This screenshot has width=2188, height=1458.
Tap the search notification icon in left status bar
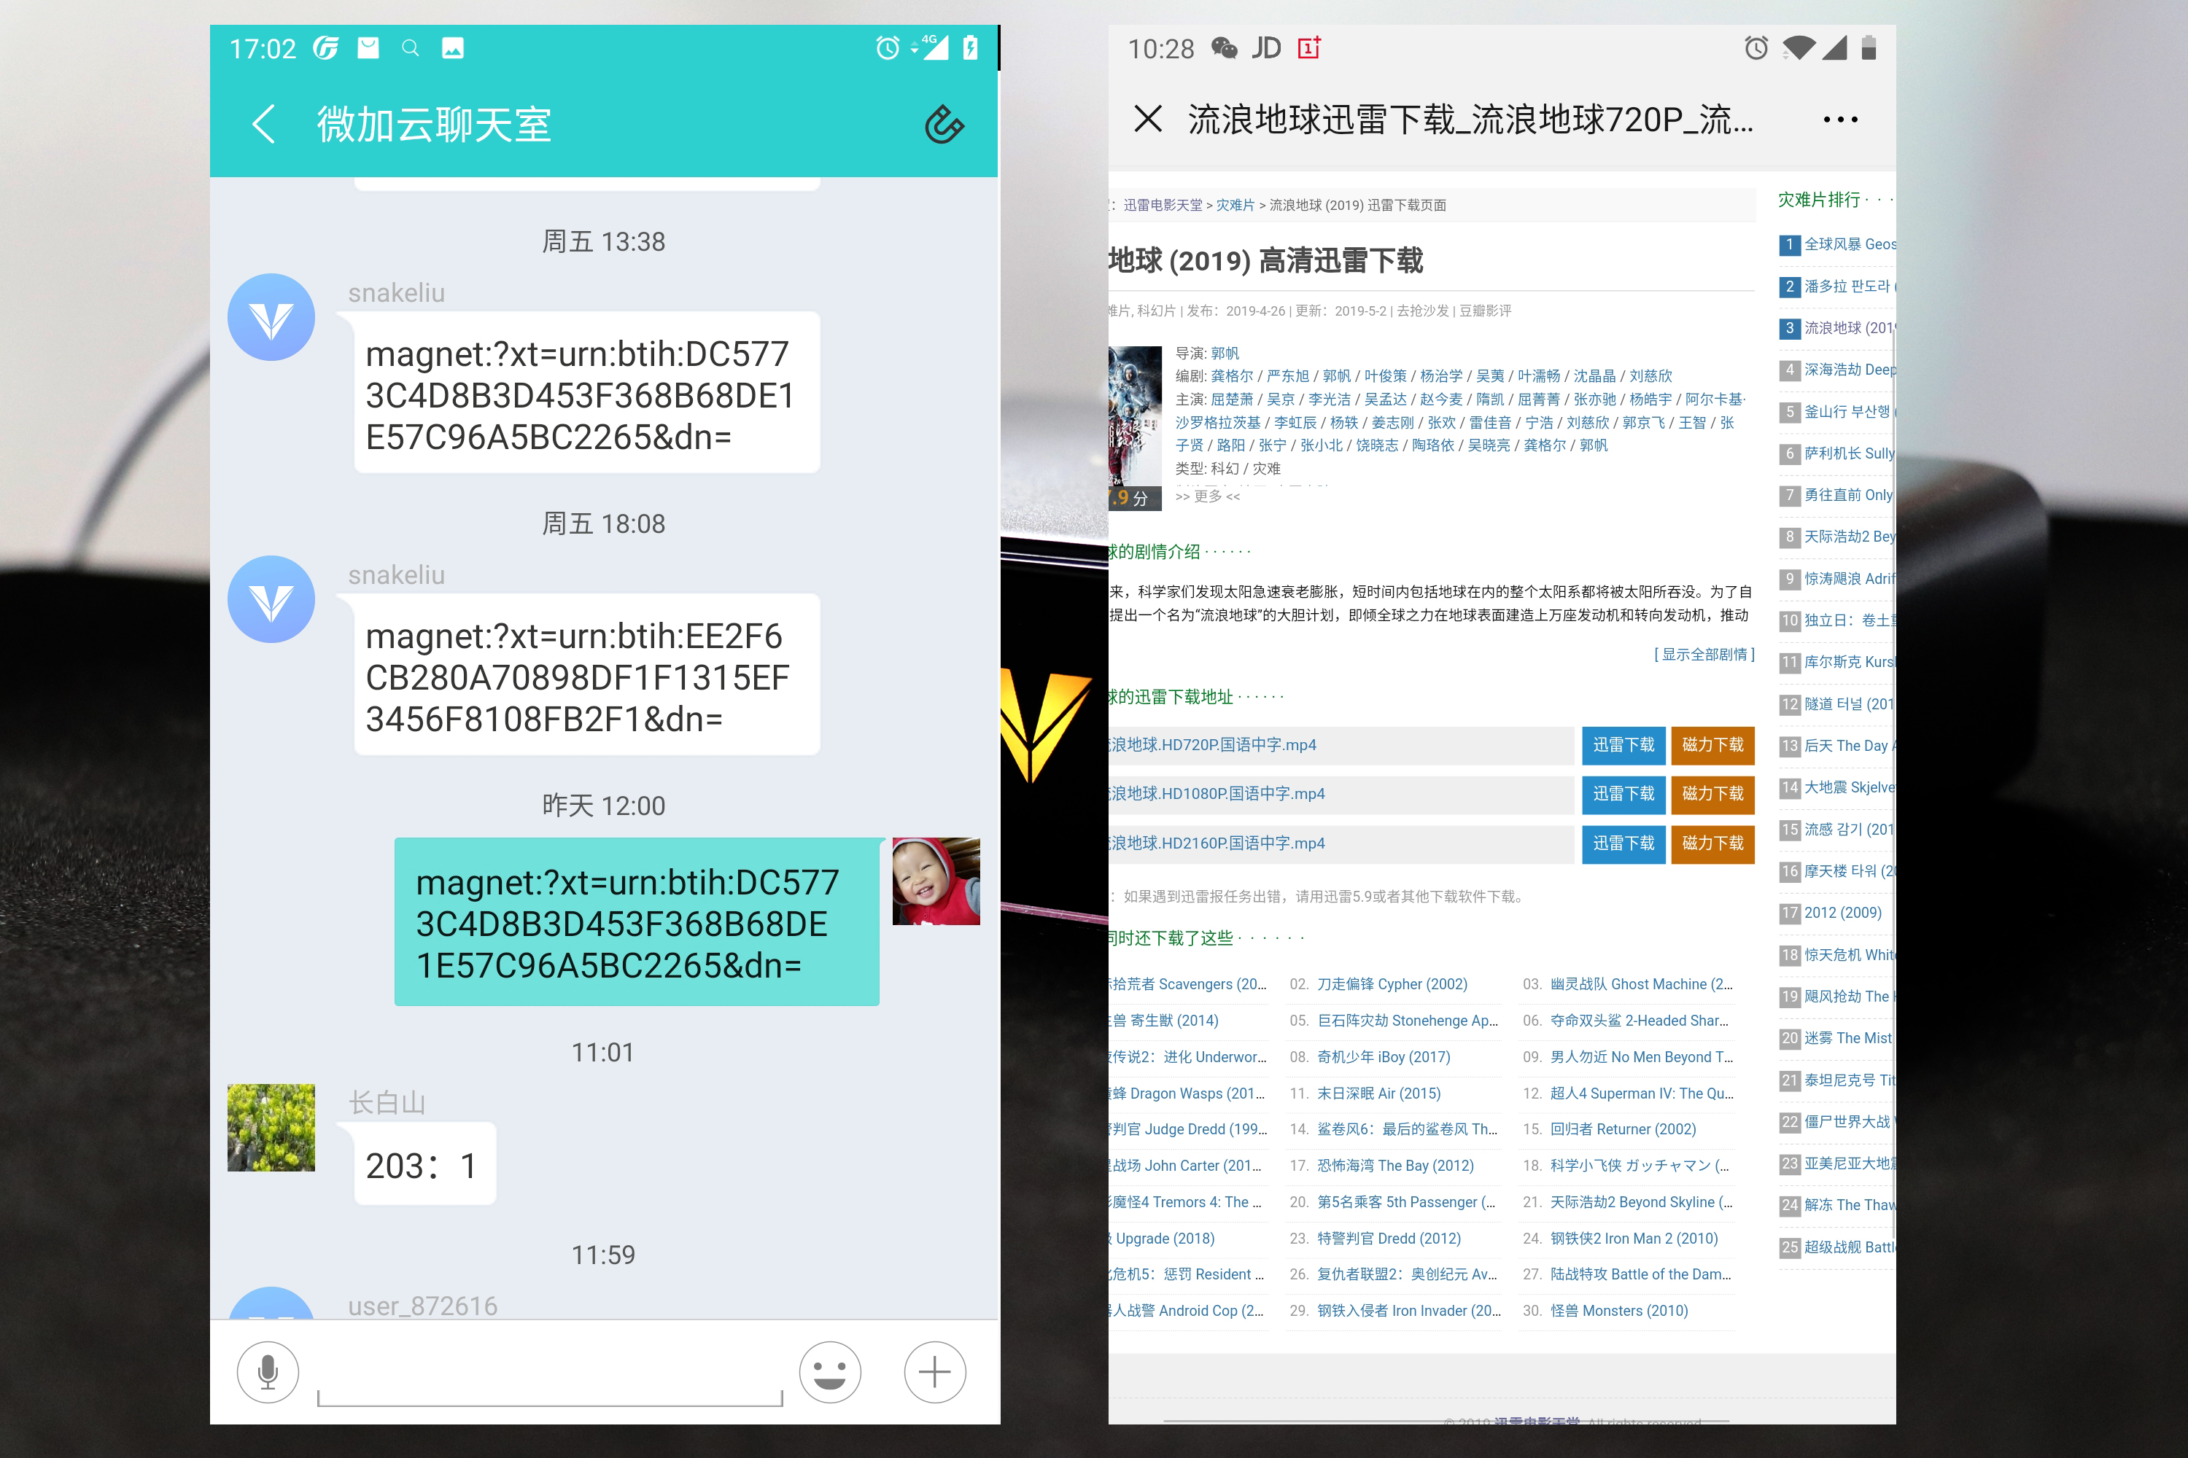[x=410, y=47]
